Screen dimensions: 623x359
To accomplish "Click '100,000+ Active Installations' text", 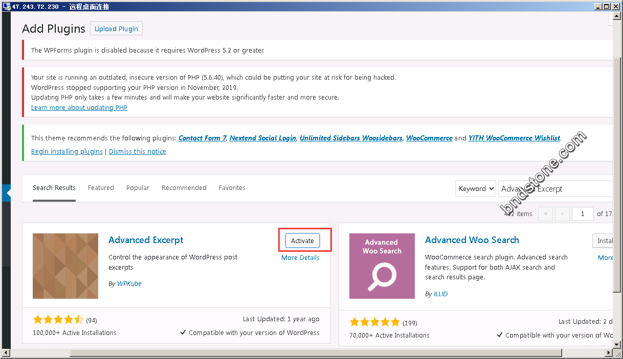I will (75, 333).
